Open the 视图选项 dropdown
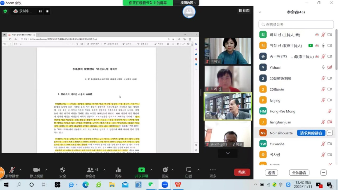This screenshot has width=338, height=190. 188,3
